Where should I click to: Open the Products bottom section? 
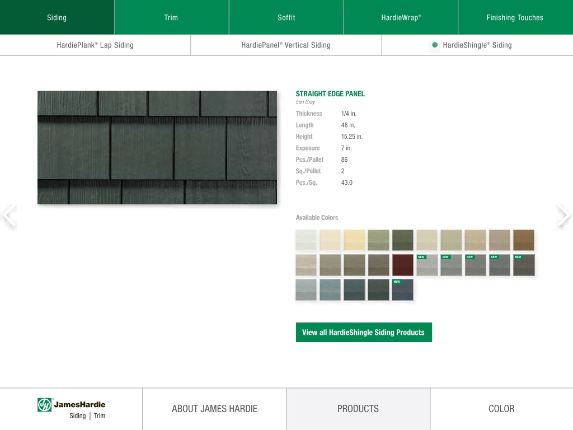click(358, 409)
